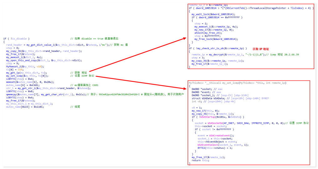This screenshot has width=318, height=169.
Task: Select the atexit call
Action: tap(198, 32)
